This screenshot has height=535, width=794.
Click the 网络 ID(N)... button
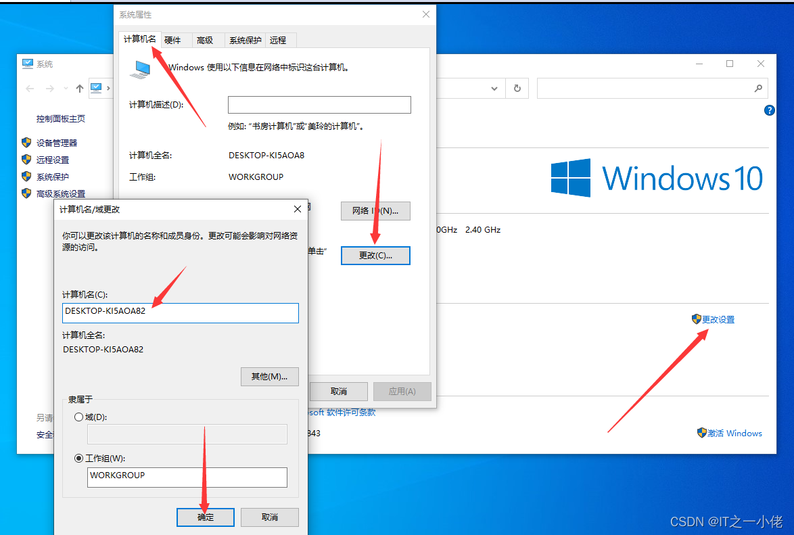coord(375,211)
